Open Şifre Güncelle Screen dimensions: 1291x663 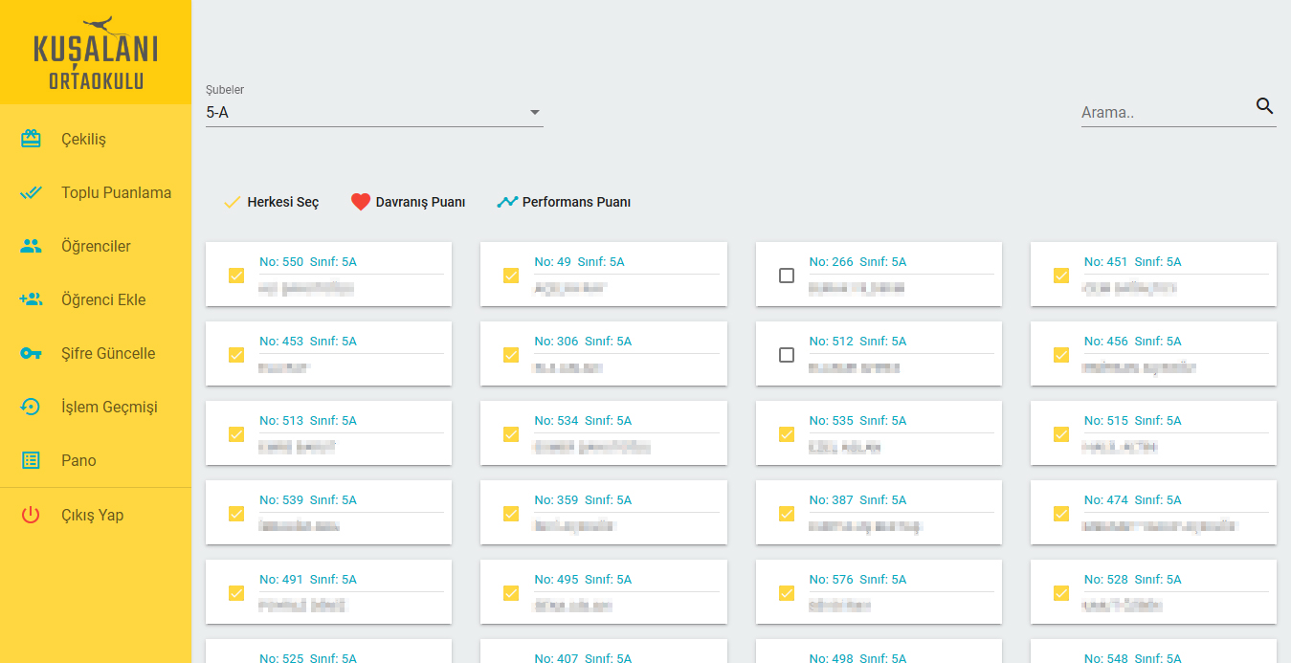[x=96, y=353]
